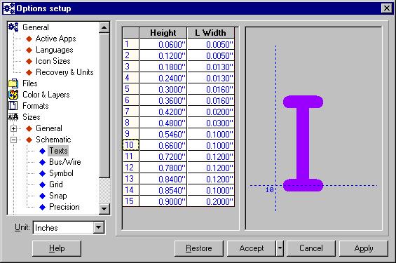
Task: Click the diamond icon beside Active Apps
Action: (x=29, y=39)
